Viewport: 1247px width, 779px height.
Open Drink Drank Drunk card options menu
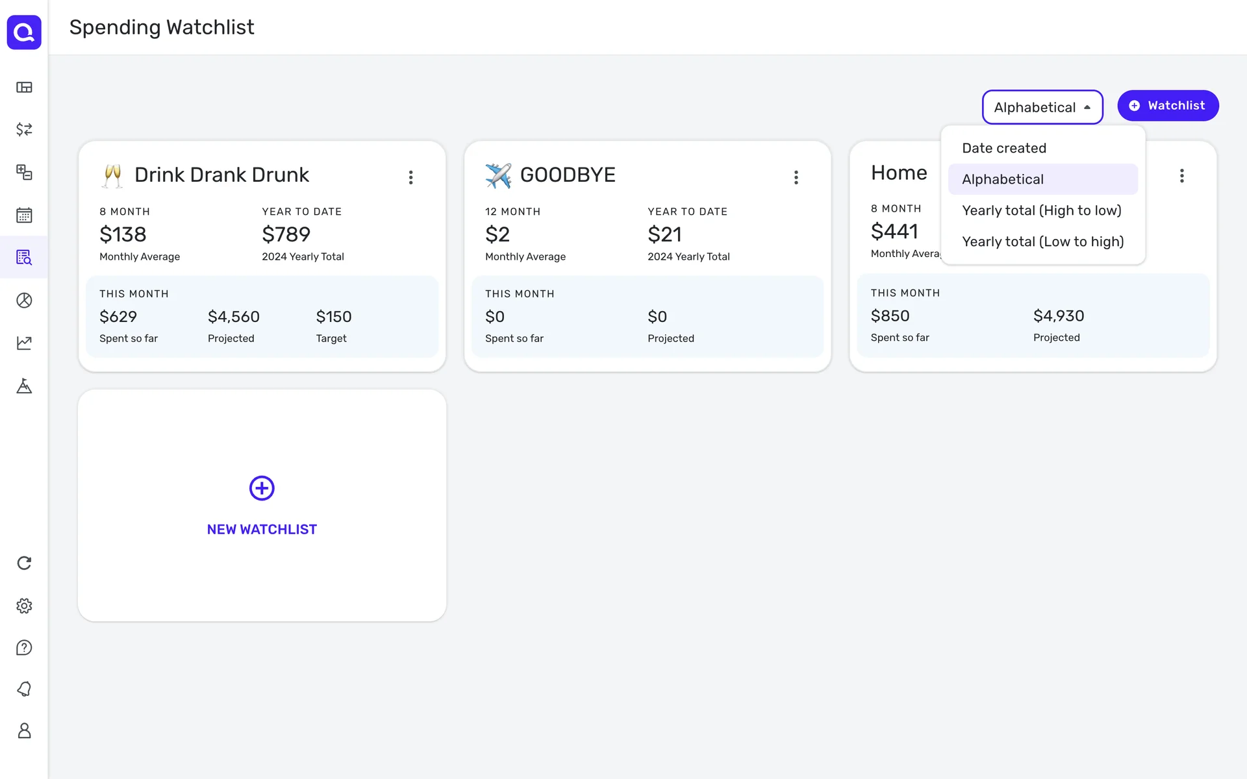410,177
